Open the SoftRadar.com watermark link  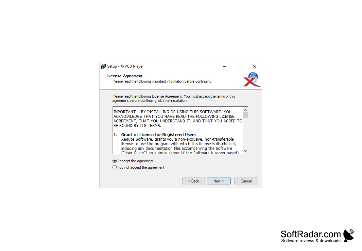[x=311, y=236]
